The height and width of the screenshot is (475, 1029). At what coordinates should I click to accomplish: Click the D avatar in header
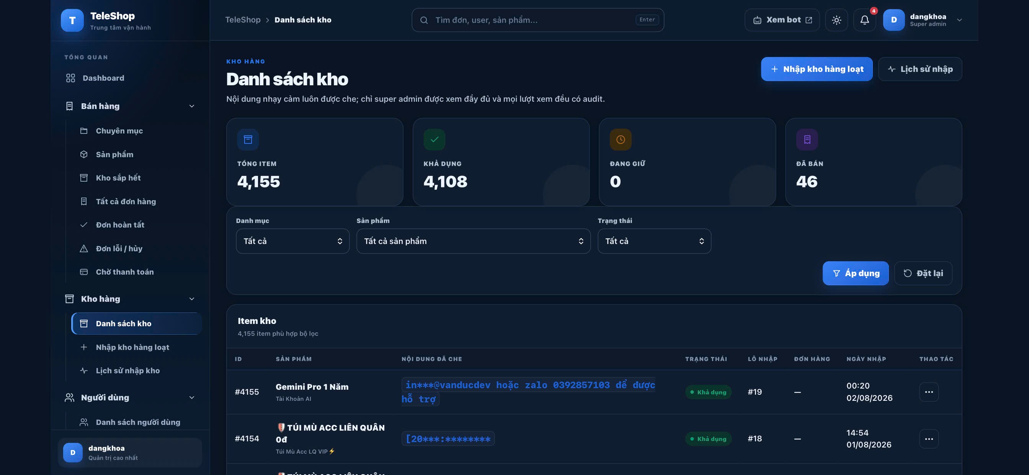click(893, 20)
